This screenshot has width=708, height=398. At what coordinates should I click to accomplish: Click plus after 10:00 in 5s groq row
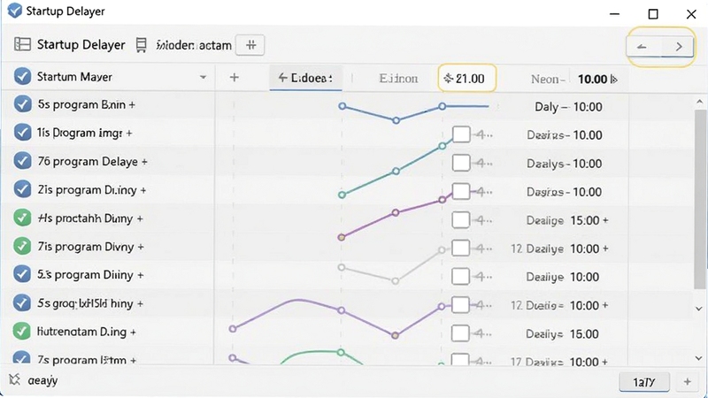pos(605,305)
